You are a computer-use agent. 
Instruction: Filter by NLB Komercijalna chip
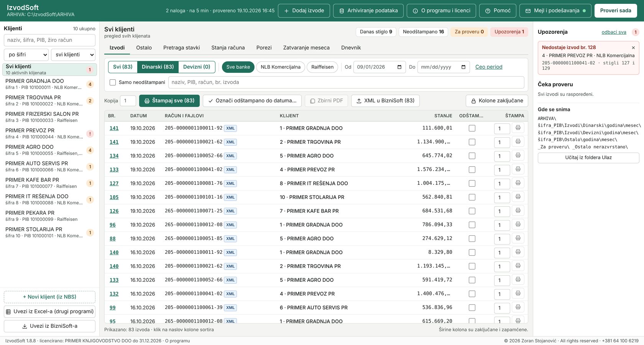pyautogui.click(x=281, y=67)
